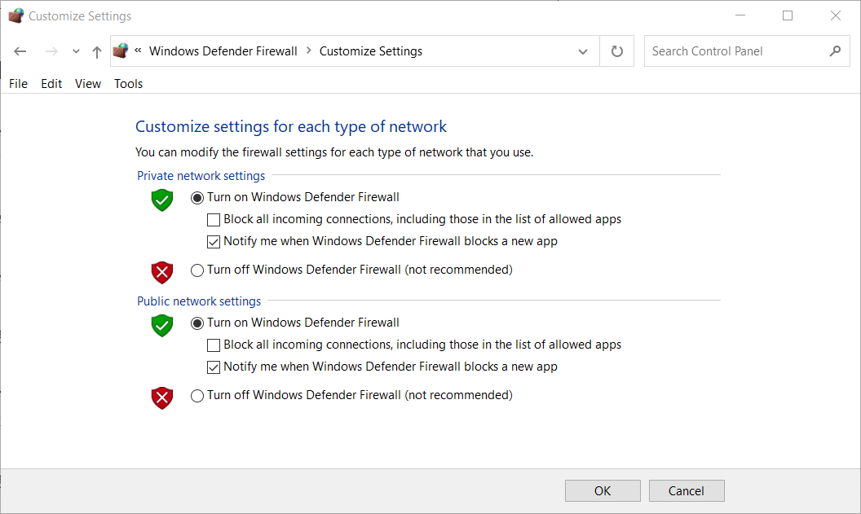
Task: Expand the breadcrumb overflow chevrons
Action: click(138, 51)
